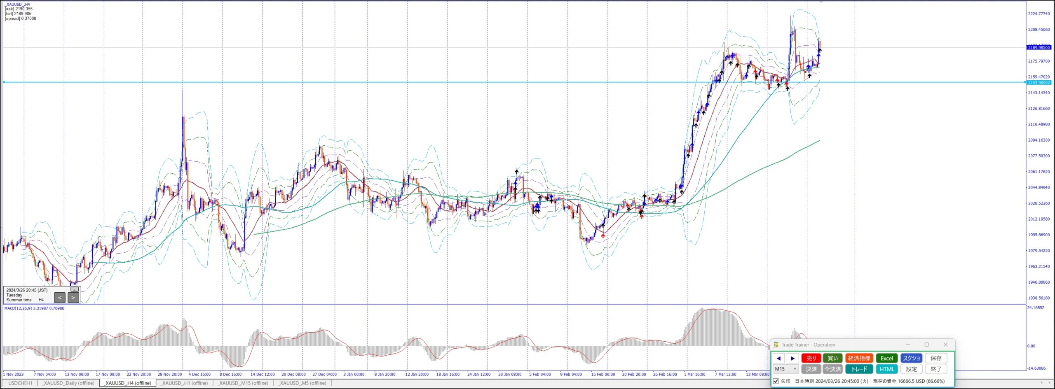Viewport: 1055px width, 389px height.
Task: Click the red 売り sell button
Action: pyautogui.click(x=811, y=358)
